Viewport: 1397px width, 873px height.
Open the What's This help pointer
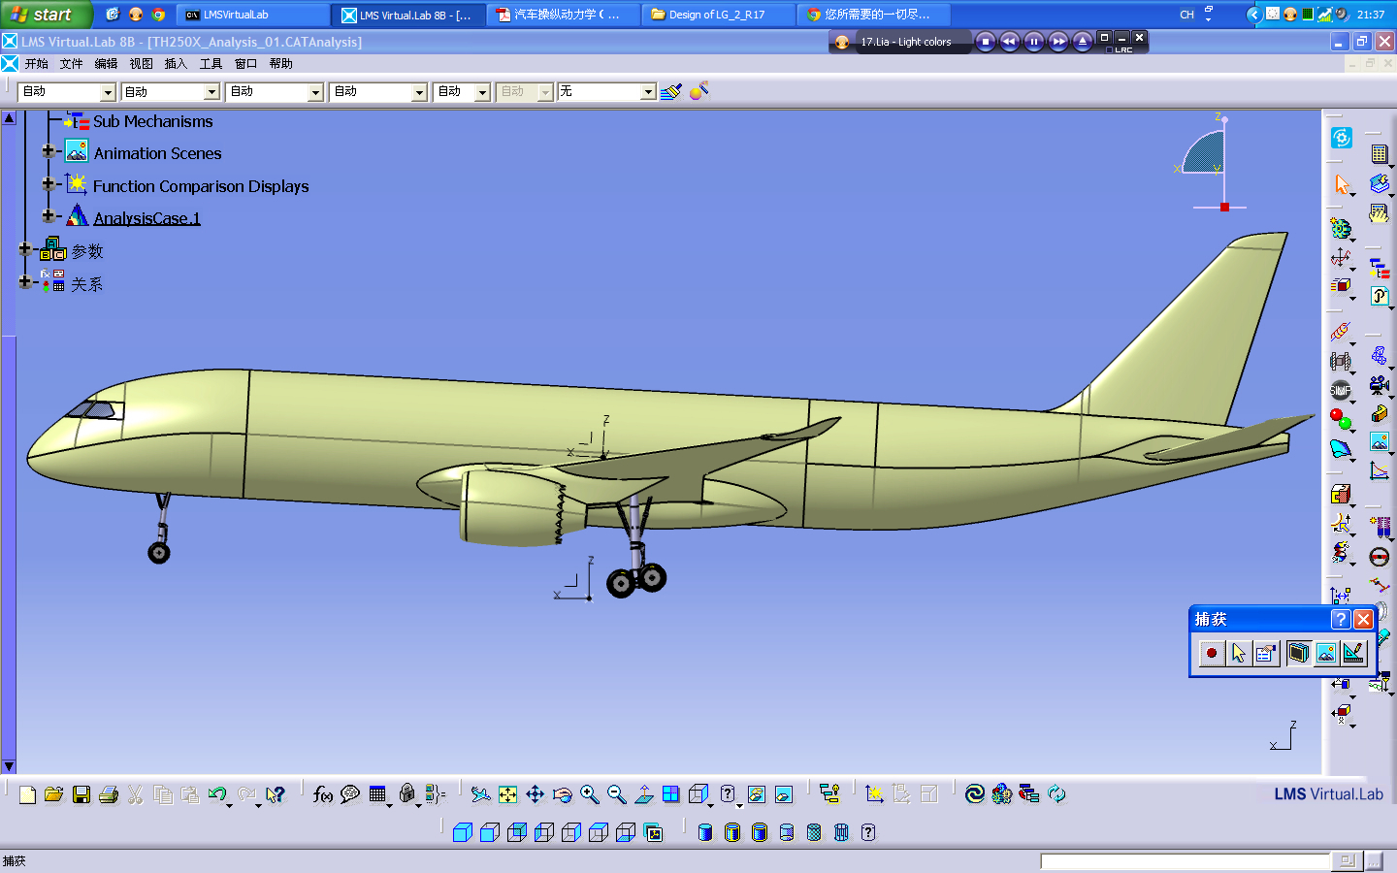point(276,794)
